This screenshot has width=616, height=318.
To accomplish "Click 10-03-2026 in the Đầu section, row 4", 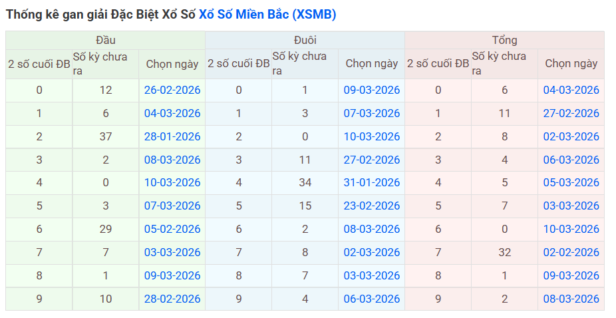I will [x=172, y=182].
